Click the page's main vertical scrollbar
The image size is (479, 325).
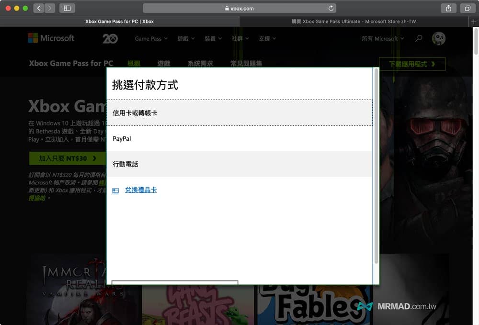(476, 42)
